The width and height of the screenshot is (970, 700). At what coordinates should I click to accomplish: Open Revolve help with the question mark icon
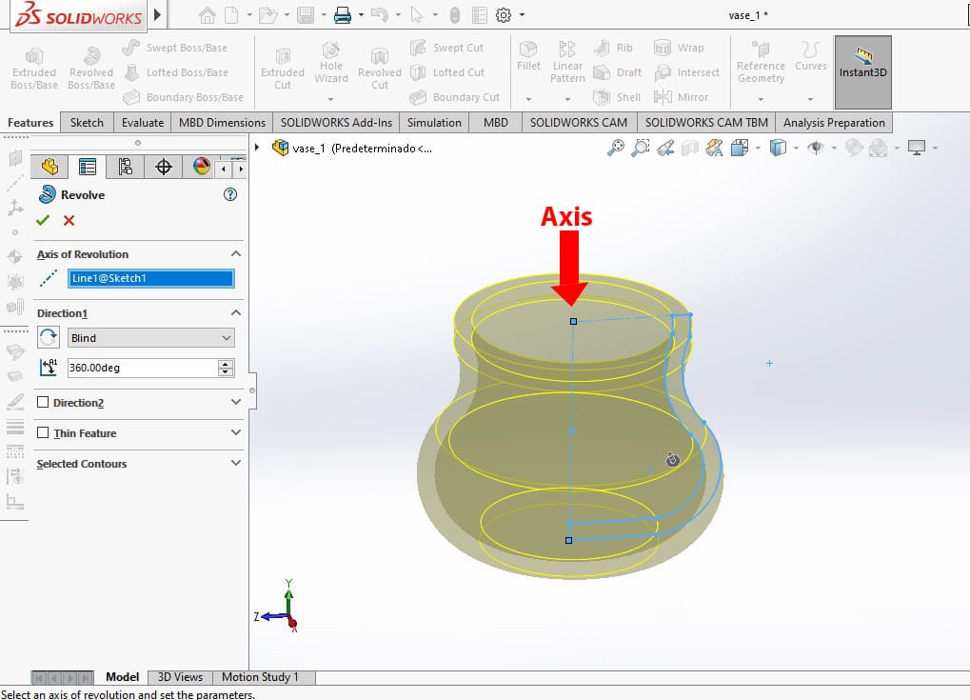[x=230, y=194]
